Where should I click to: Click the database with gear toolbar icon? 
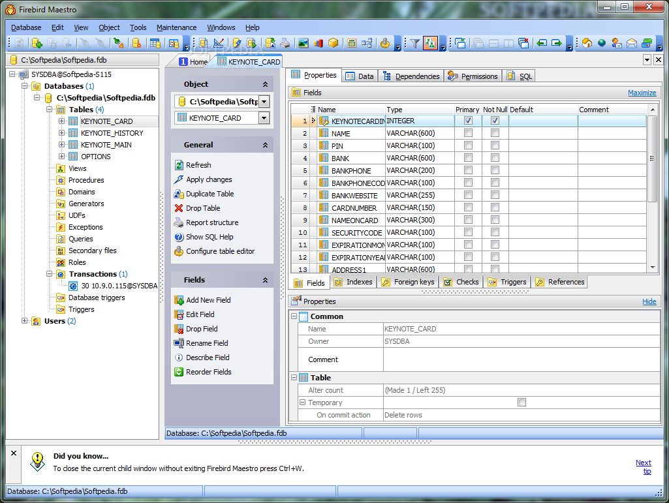136,43
